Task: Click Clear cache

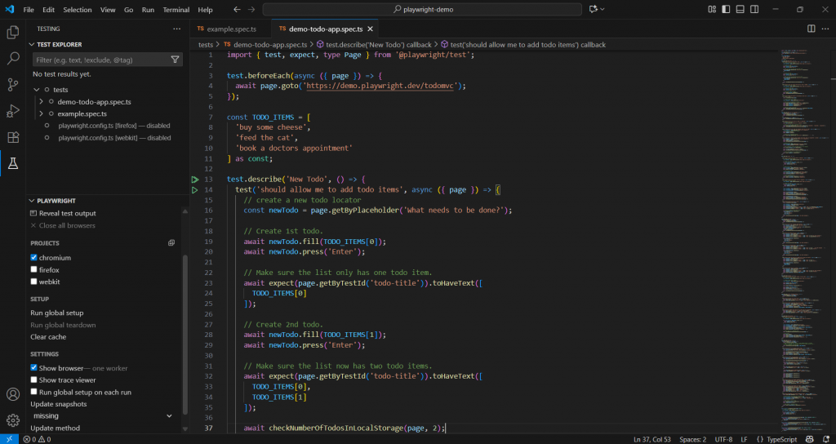Action: pos(48,337)
